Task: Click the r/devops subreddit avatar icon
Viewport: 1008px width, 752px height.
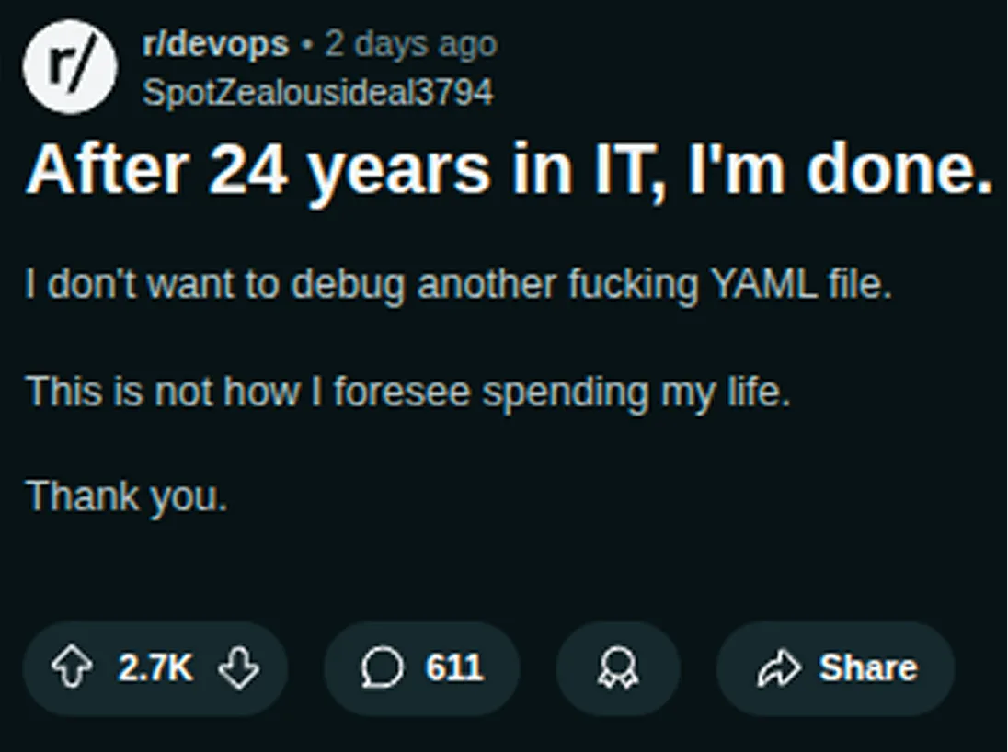Action: pos(69,66)
